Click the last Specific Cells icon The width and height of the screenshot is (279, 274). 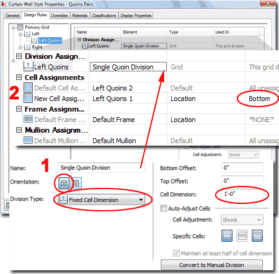click(x=257, y=236)
